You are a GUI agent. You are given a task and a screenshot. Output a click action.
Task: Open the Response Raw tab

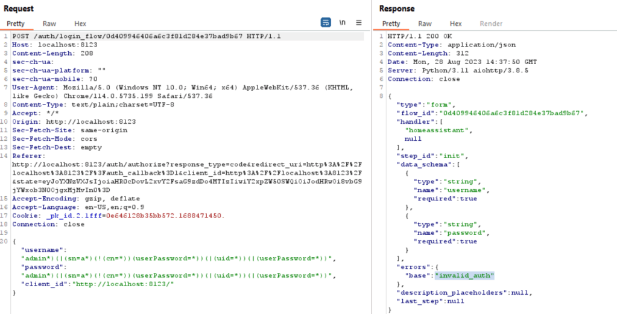click(425, 24)
